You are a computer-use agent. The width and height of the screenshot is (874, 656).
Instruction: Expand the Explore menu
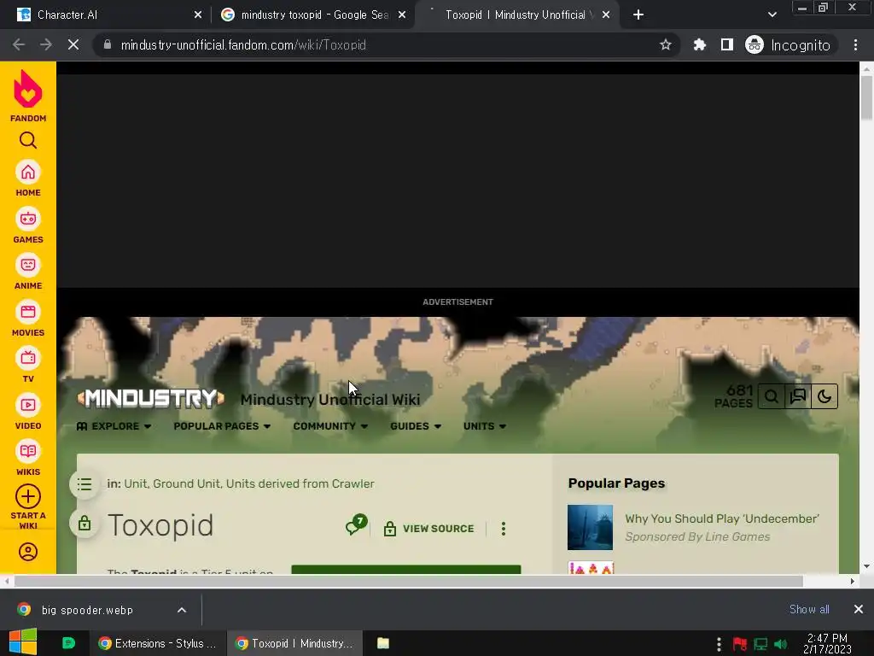(114, 426)
